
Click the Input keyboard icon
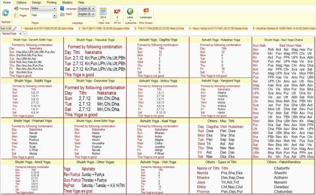(62, 14)
